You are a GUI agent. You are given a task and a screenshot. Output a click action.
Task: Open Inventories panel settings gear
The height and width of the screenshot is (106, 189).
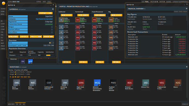[x=187, y=67]
